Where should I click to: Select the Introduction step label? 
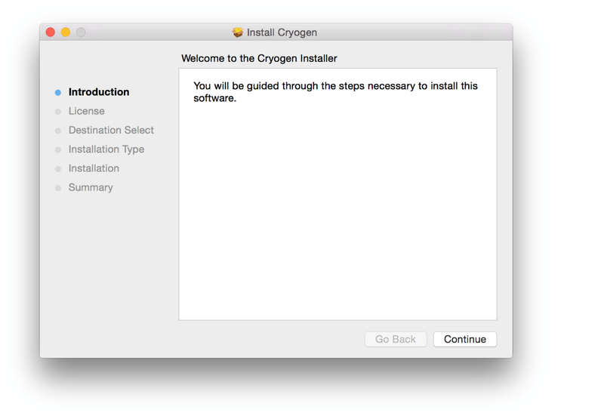(x=99, y=92)
